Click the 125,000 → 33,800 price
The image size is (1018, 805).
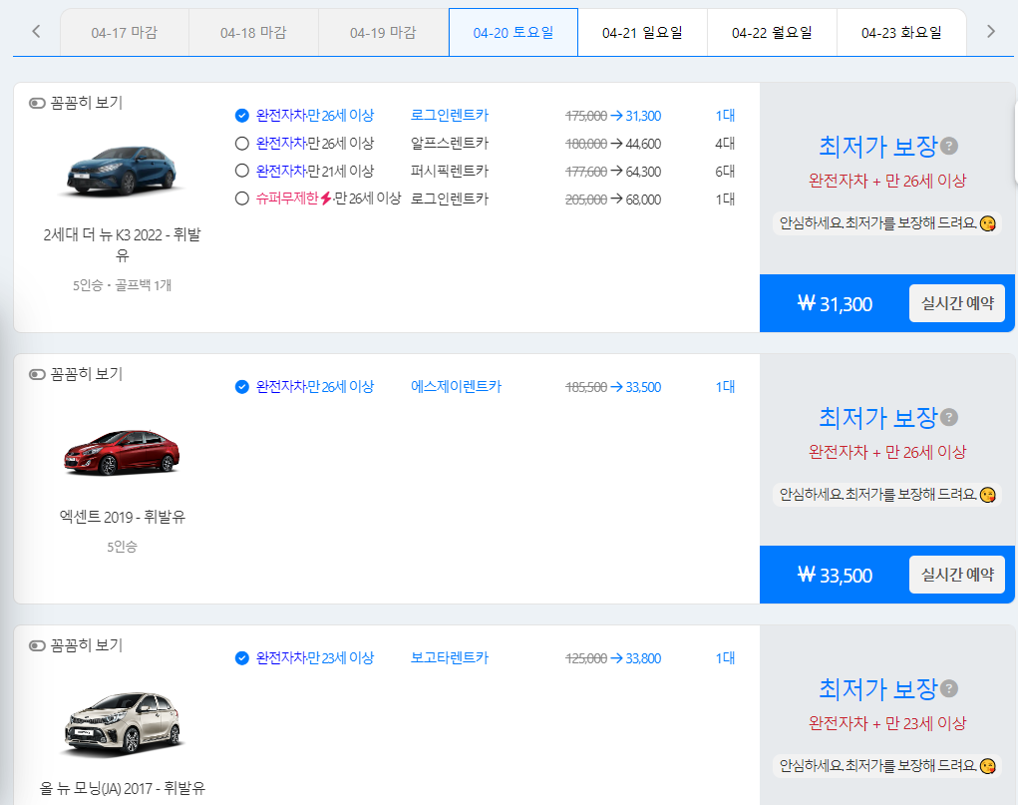613,658
